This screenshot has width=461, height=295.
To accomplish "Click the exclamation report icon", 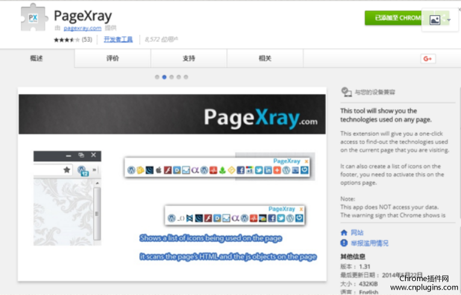I will coord(344,243).
